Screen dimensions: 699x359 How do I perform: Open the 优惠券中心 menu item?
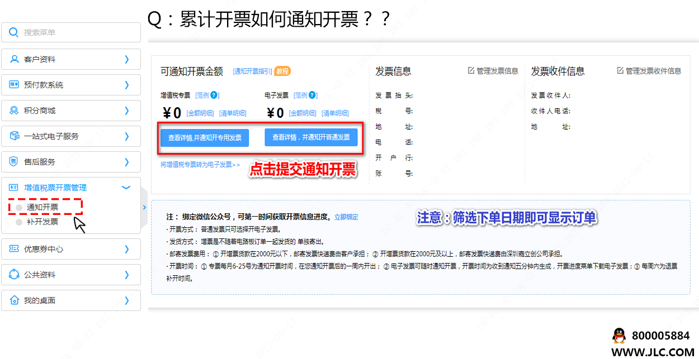[x=70, y=249]
